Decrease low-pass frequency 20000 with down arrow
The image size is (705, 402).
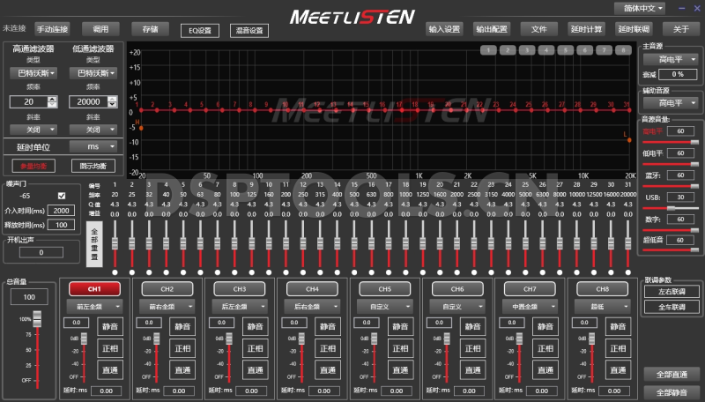pos(112,104)
